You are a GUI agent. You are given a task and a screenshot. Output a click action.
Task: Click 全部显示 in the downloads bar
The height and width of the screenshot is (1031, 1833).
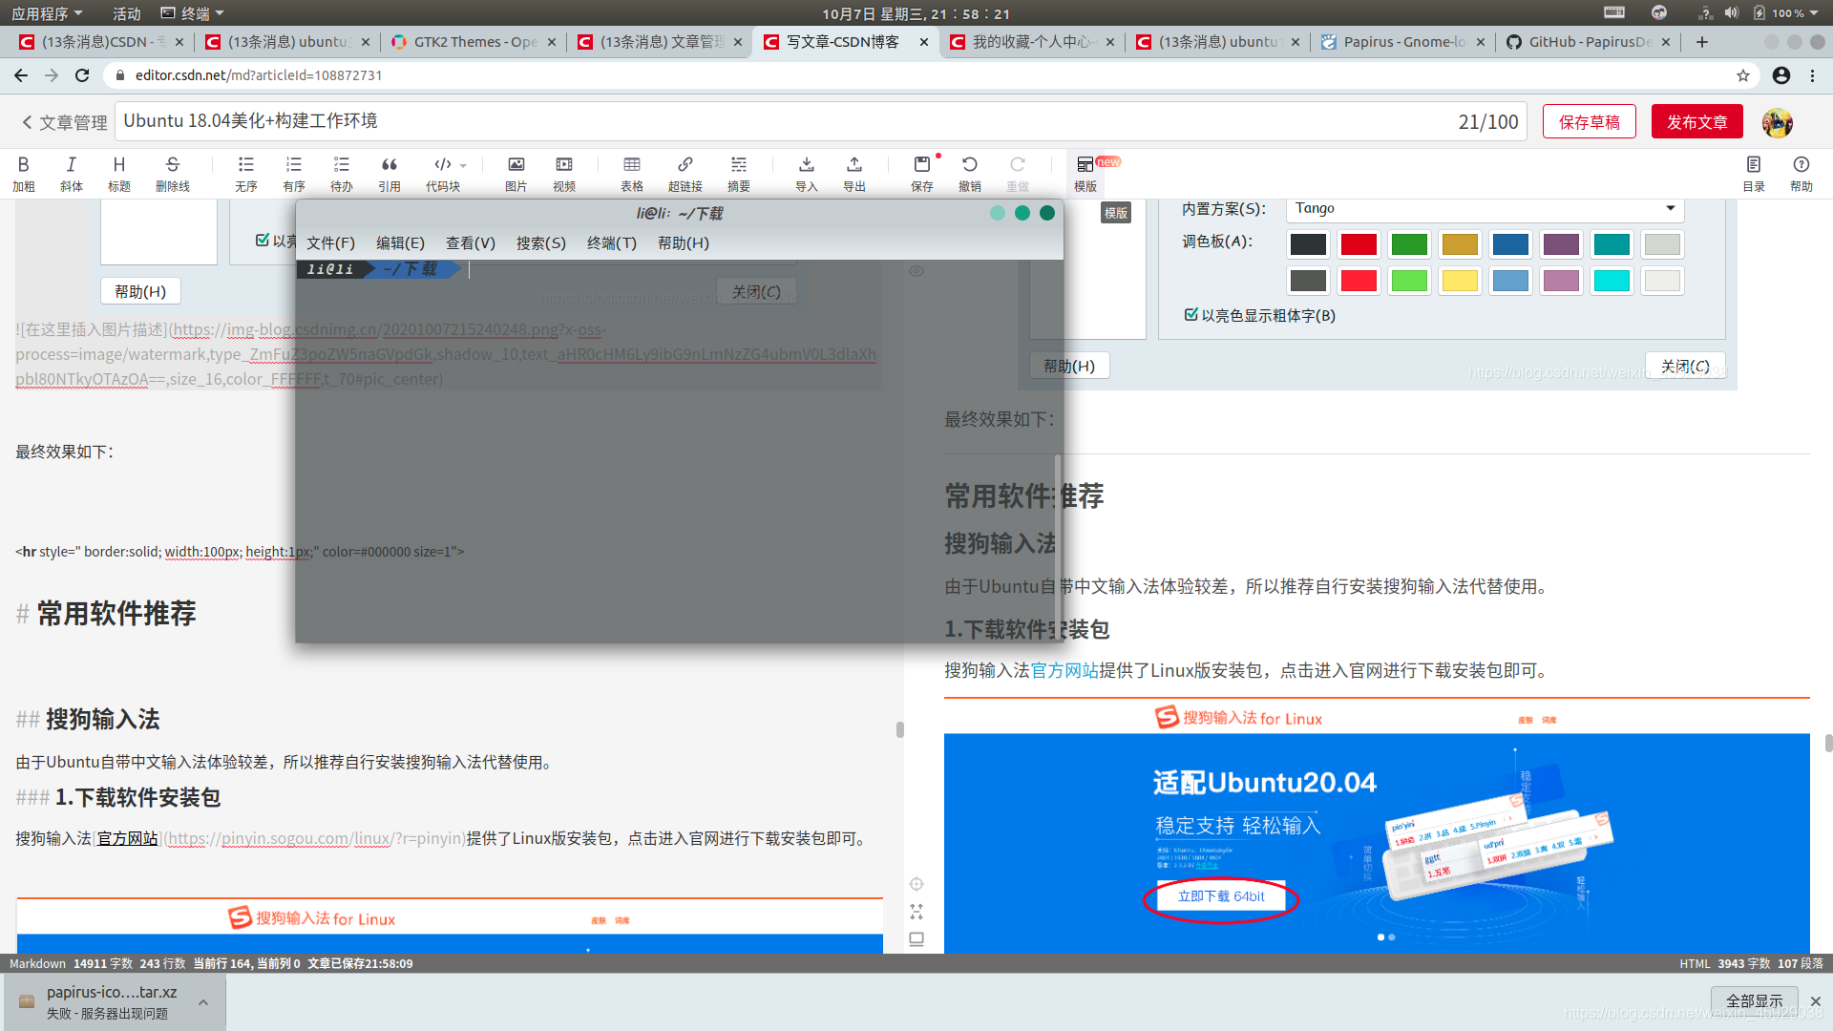click(x=1755, y=1001)
